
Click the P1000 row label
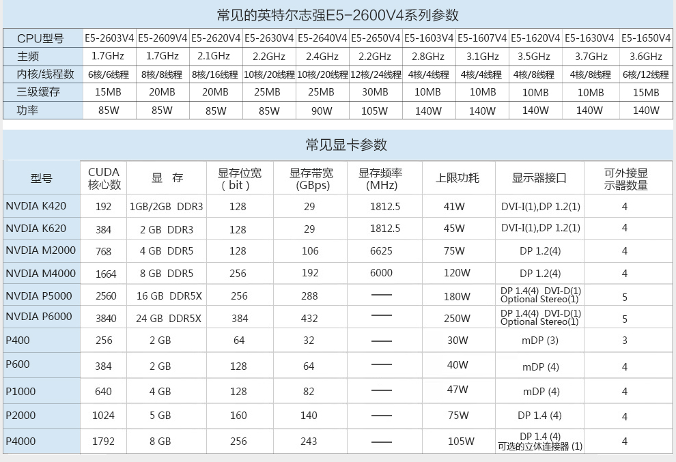(20, 391)
